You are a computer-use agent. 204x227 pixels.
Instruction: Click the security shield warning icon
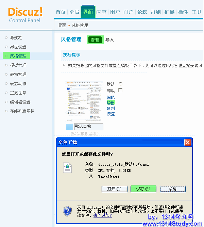point(67,211)
